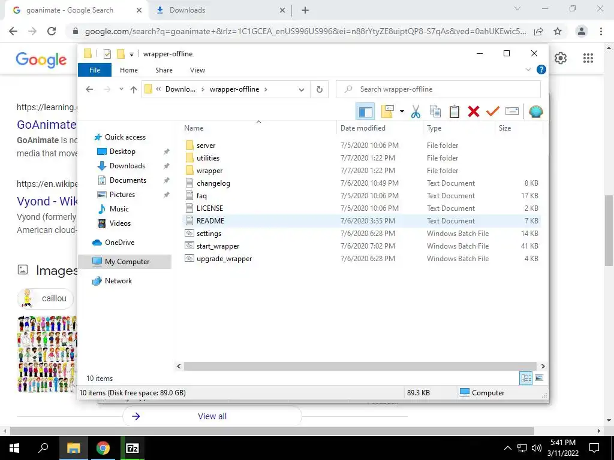614x460 pixels.
Task: Go up one folder level arrow
Action: (x=134, y=90)
